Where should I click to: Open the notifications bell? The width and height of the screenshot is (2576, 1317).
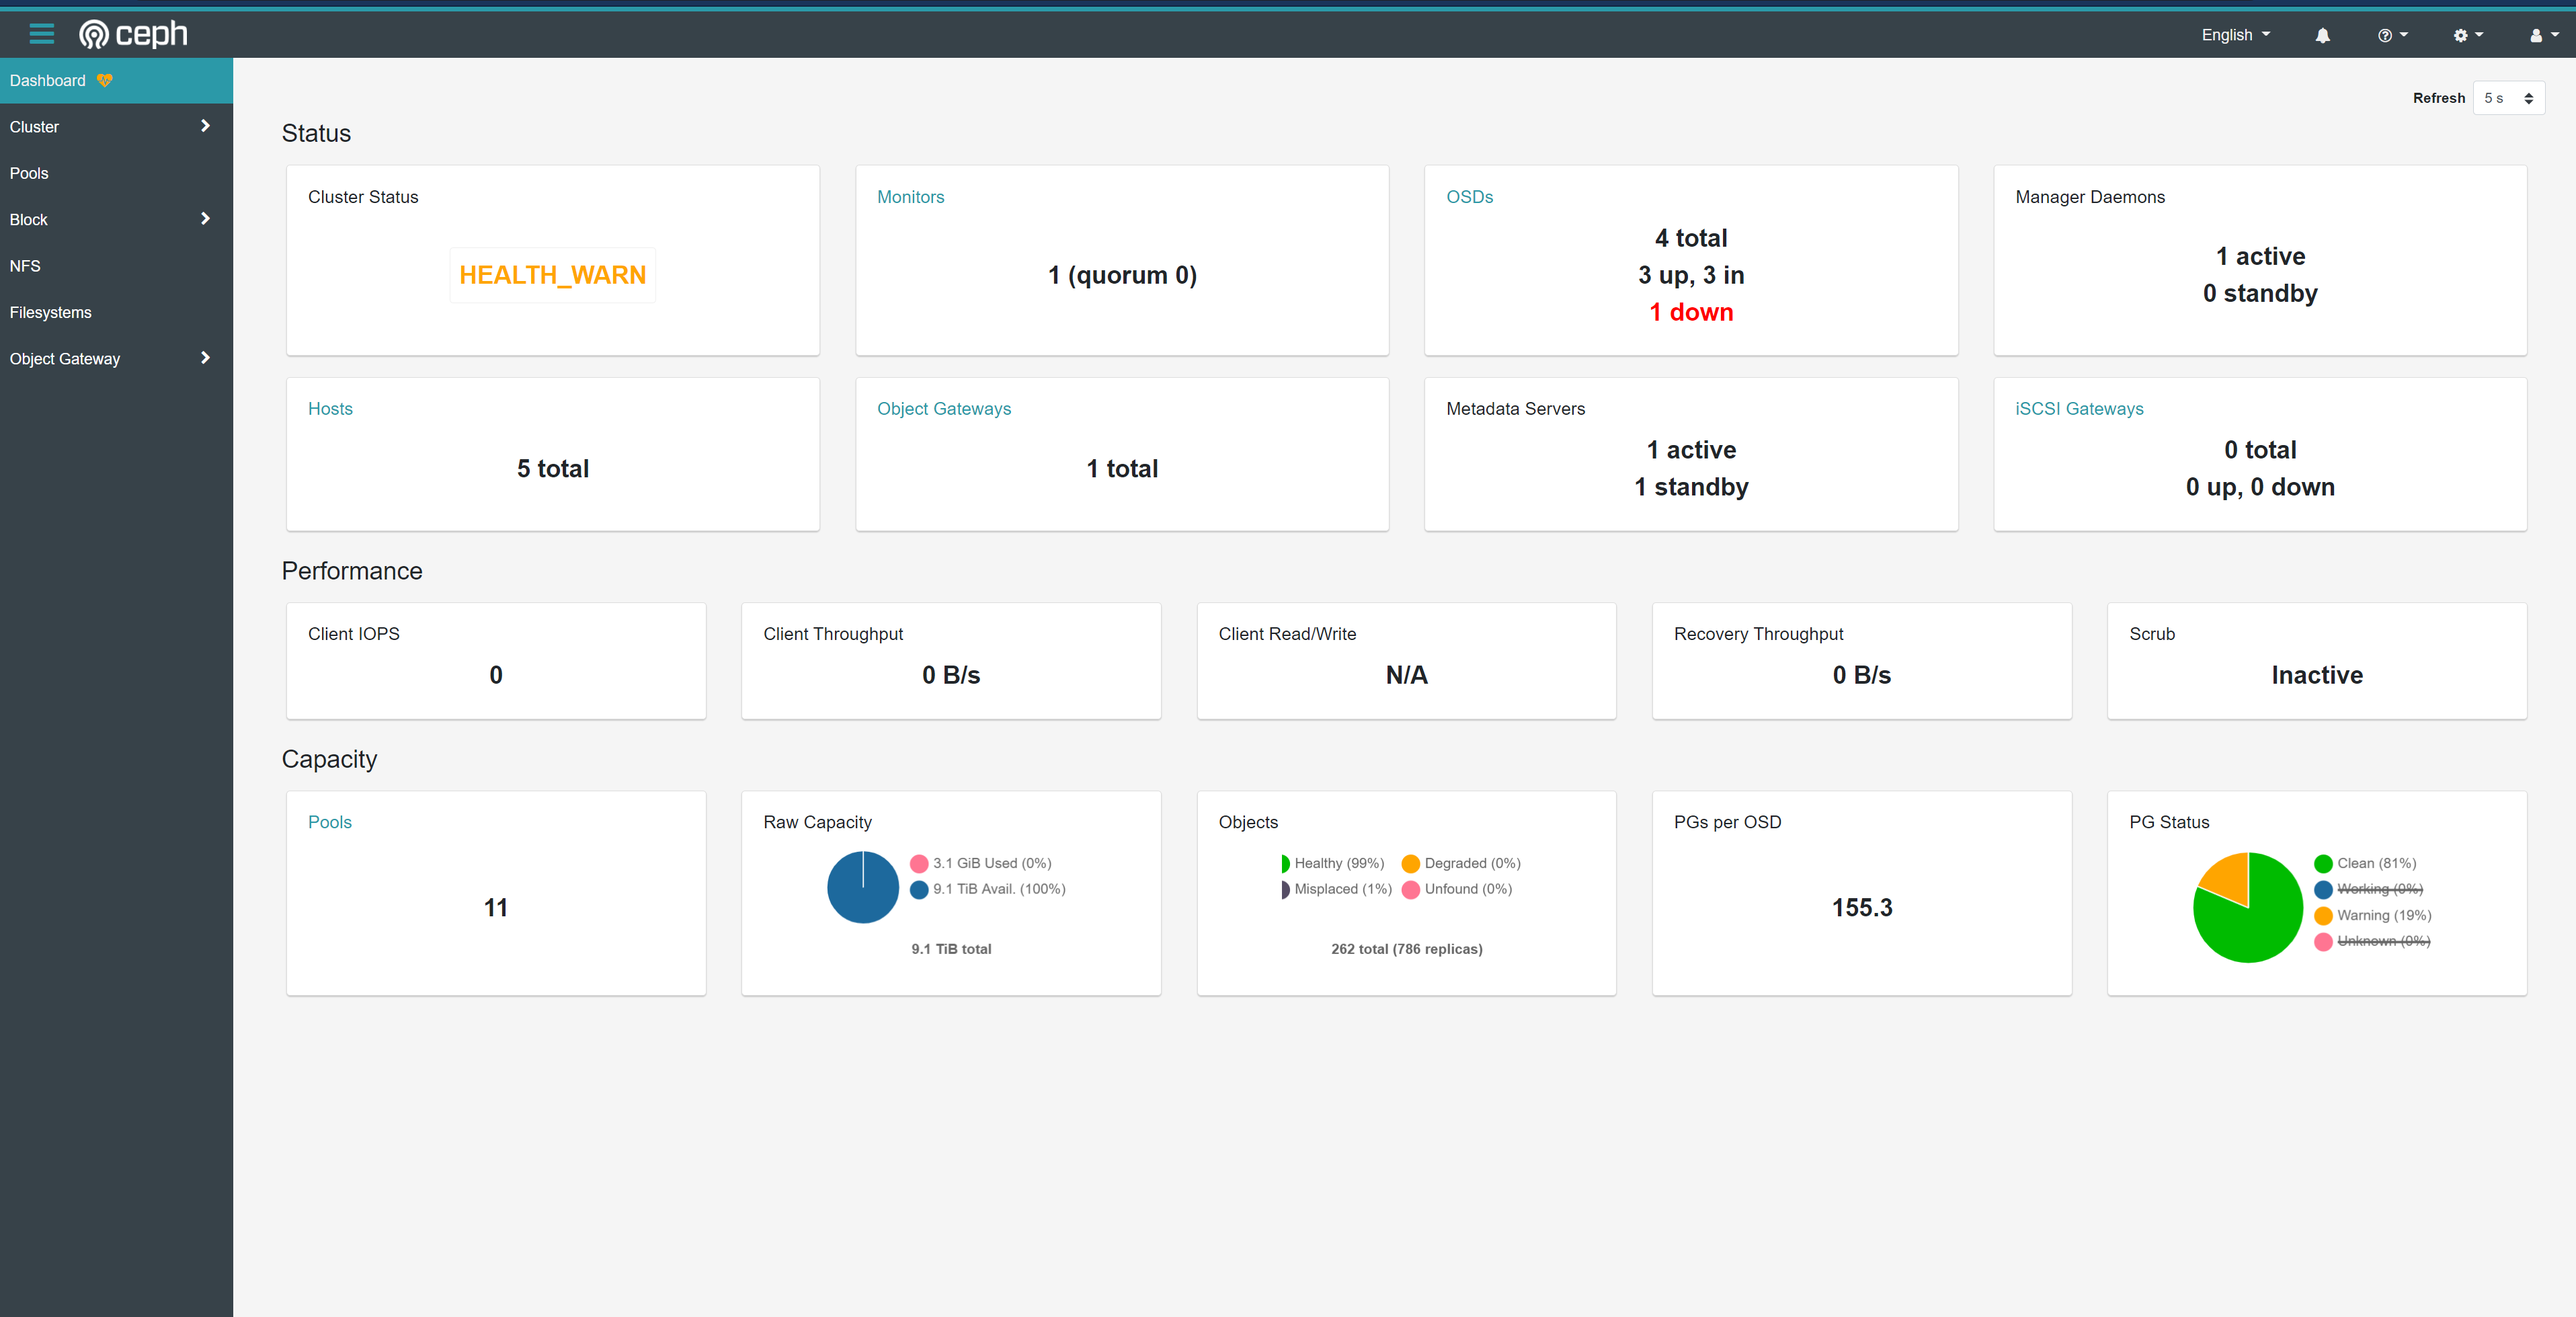point(2322,35)
